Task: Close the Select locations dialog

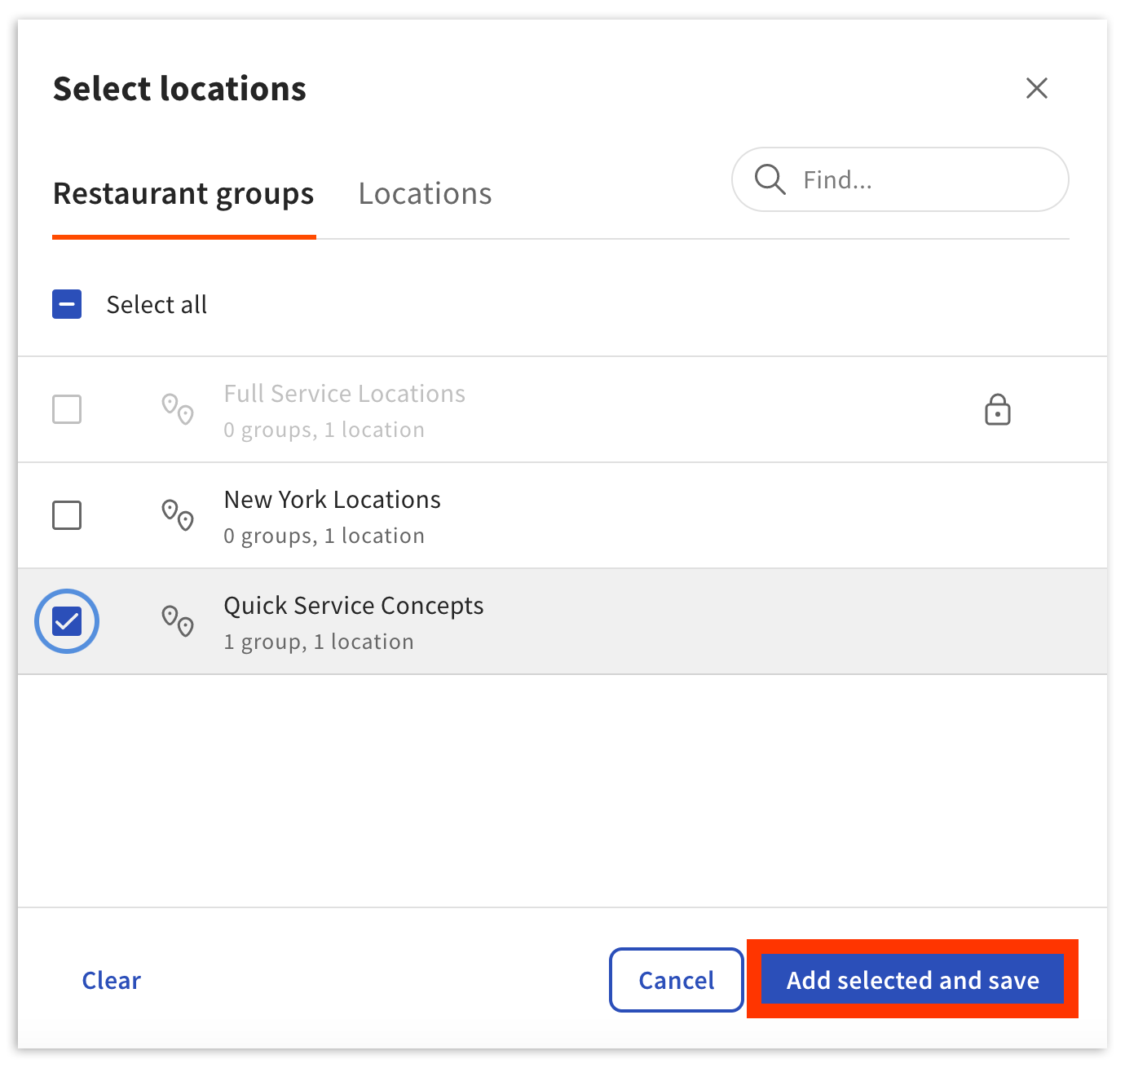Action: [x=1036, y=88]
